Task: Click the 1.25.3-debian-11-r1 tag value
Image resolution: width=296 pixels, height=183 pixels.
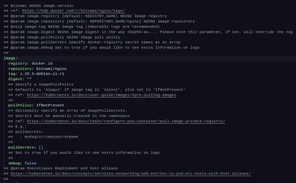Action: point(42,74)
